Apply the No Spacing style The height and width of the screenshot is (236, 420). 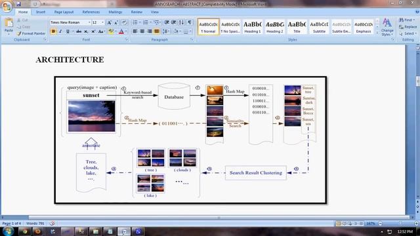coord(230,27)
